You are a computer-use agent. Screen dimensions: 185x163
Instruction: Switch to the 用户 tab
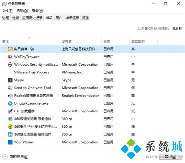[59, 18]
